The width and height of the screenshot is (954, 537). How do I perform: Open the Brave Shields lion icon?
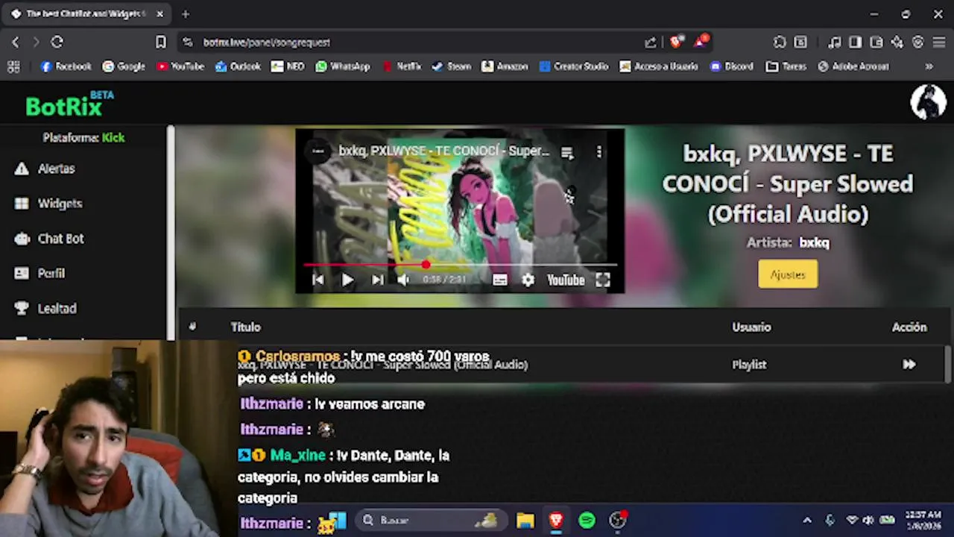pos(676,43)
